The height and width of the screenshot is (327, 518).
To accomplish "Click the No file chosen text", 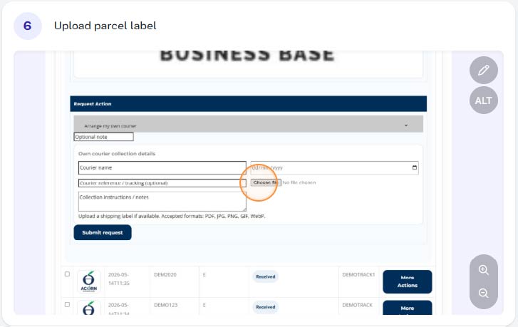I will pyautogui.click(x=299, y=182).
